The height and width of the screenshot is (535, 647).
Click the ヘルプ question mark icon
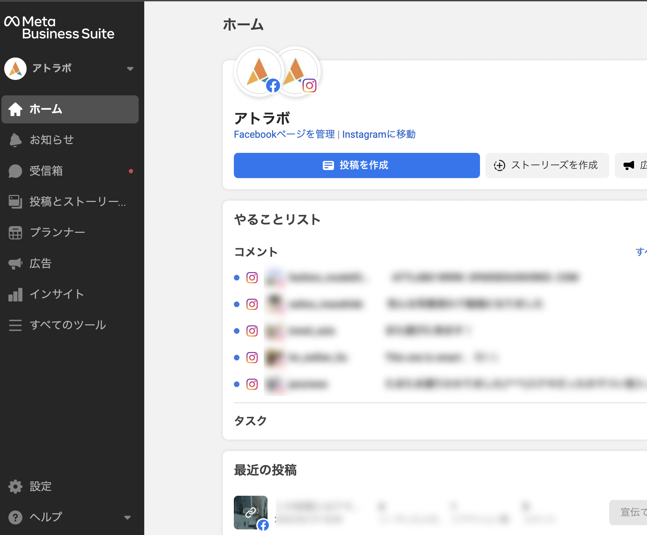pyautogui.click(x=15, y=517)
